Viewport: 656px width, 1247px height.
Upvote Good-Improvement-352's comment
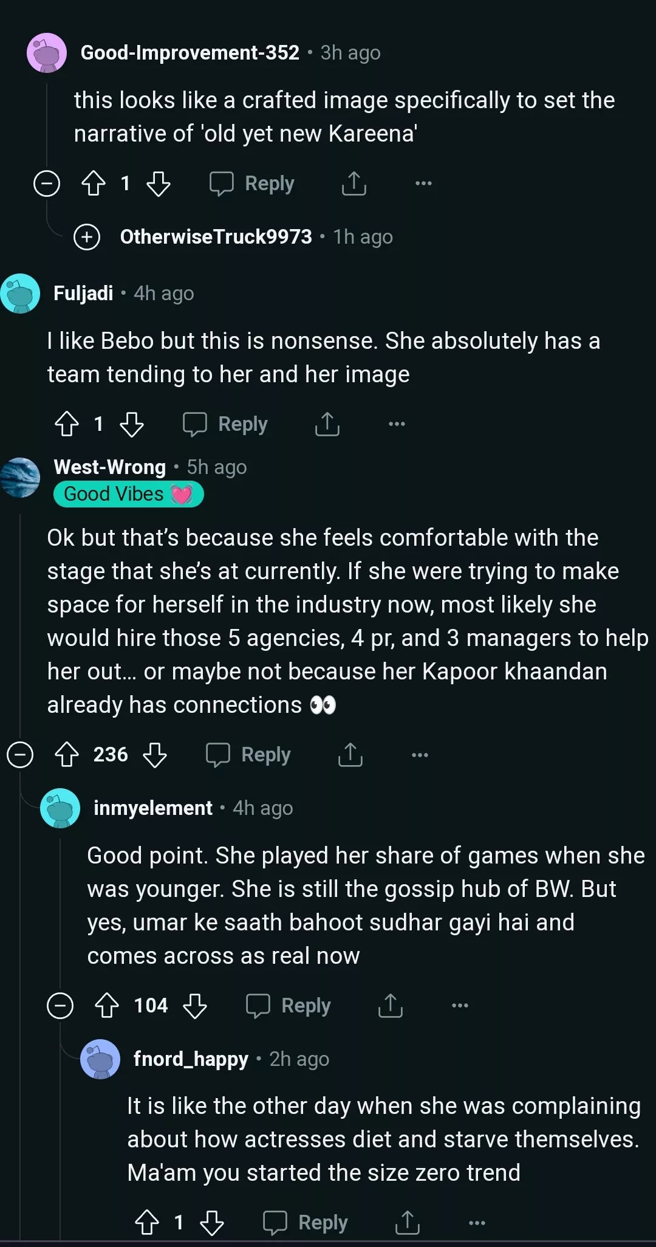(94, 184)
